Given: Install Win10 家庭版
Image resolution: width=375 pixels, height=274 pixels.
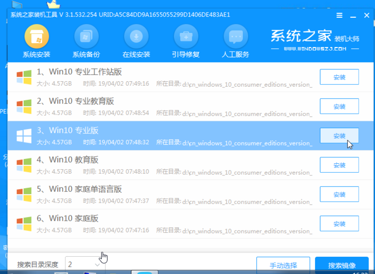Looking at the screenshot, I should (x=339, y=224).
